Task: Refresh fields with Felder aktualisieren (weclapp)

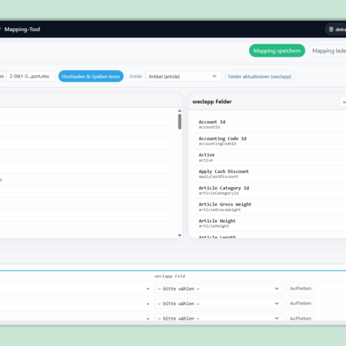Action: pos(259,76)
